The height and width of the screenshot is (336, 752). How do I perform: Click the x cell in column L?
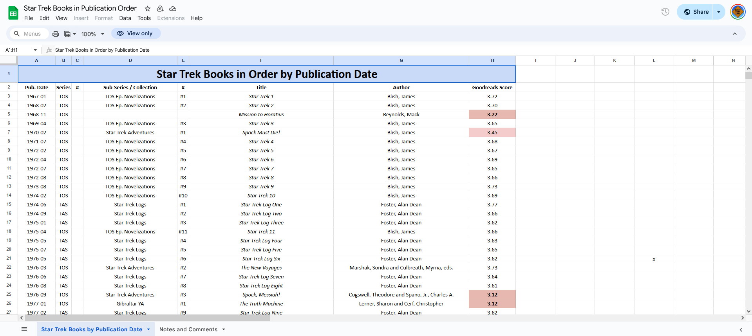click(654, 259)
